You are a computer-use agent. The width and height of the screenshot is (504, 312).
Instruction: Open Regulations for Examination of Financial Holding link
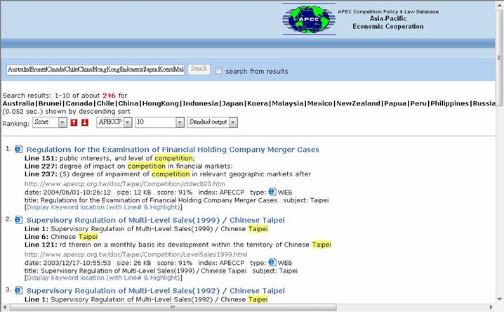click(173, 150)
